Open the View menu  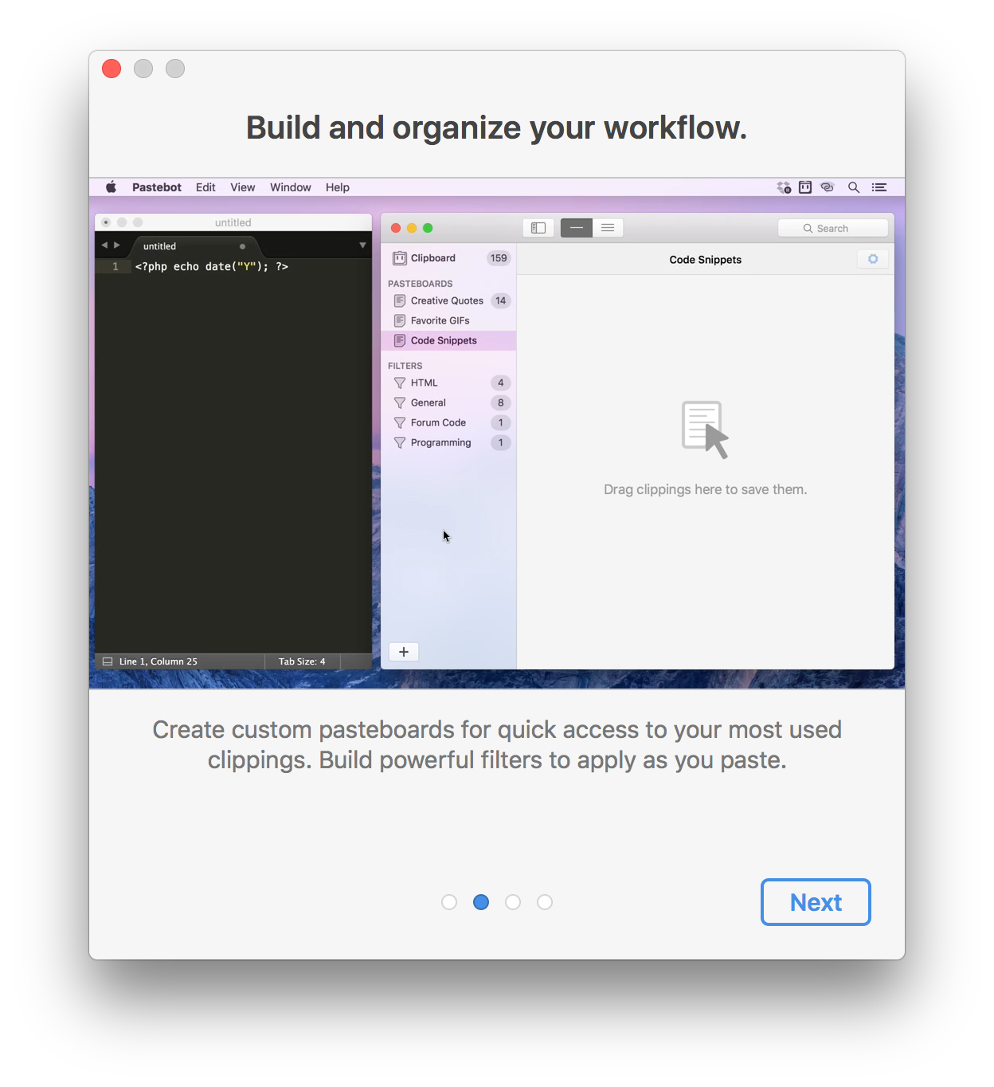pos(243,187)
